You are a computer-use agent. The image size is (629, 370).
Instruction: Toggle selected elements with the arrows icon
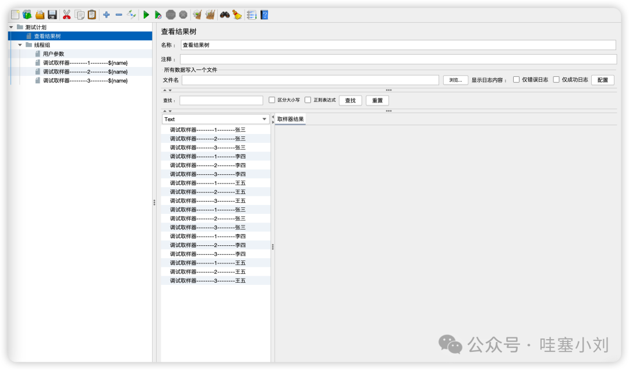tap(131, 15)
